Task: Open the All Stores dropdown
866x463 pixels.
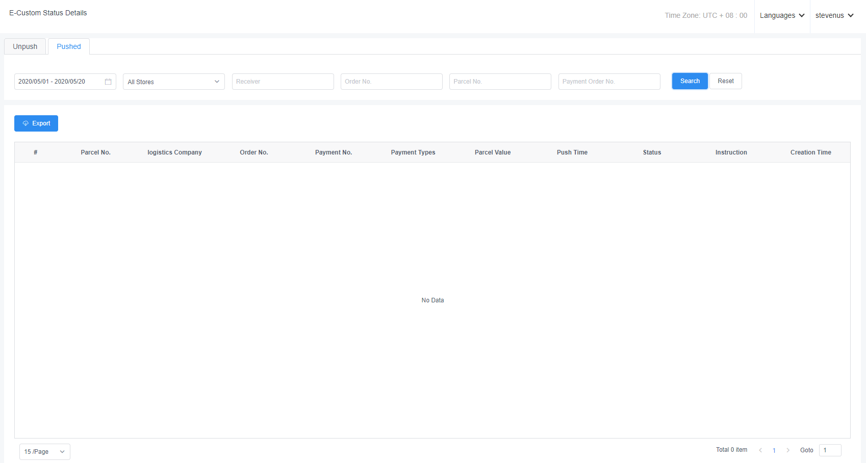Action: click(173, 82)
